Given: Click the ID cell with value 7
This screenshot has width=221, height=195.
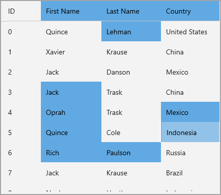Looking at the screenshot, I should (21, 172).
